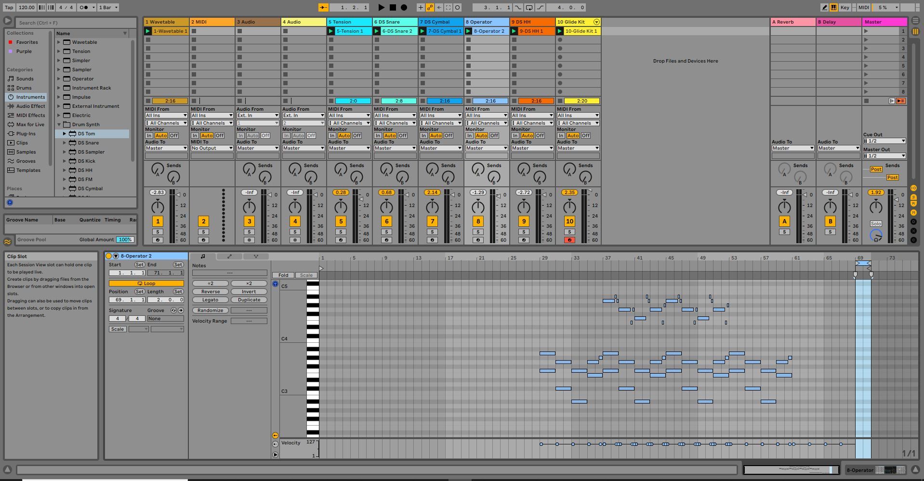Toggle the Groove Pool wave button
The height and width of the screenshot is (481, 924).
[8, 242]
